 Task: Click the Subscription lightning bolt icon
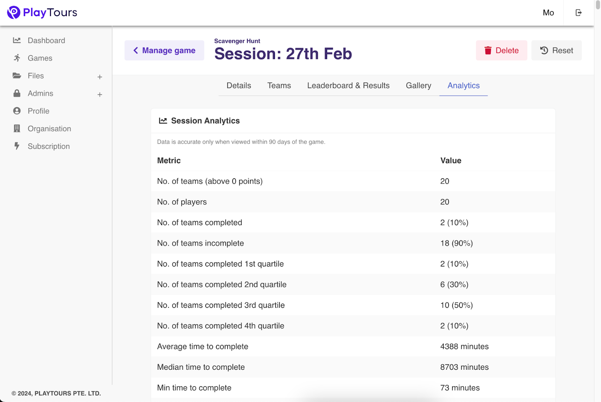coord(17,146)
